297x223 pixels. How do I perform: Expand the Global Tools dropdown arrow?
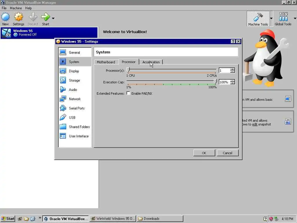pyautogui.click(x=295, y=18)
